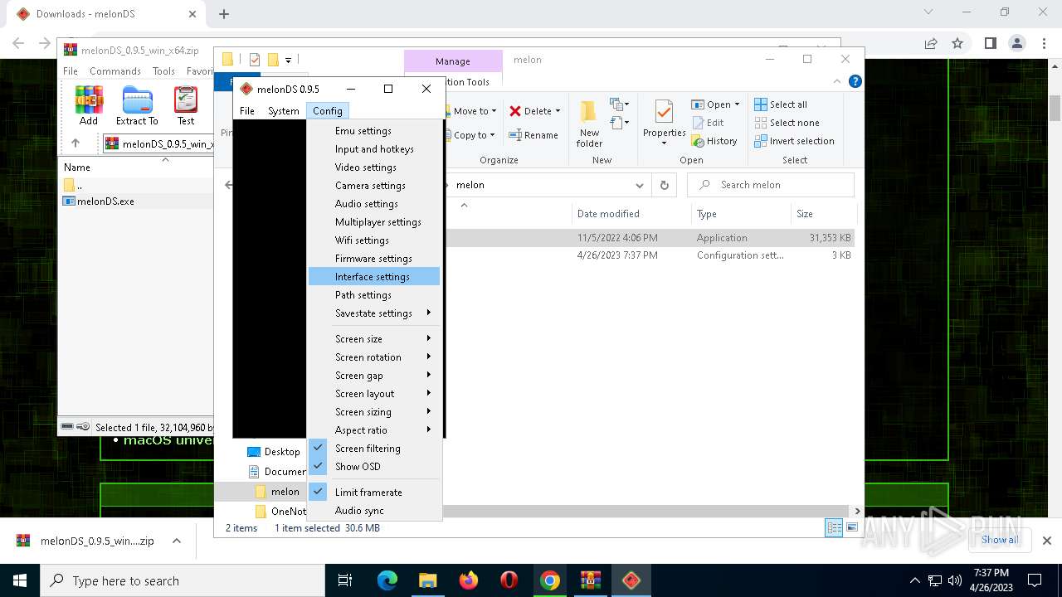
Task: Open Chrome profile avatar icon
Action: (x=1017, y=43)
